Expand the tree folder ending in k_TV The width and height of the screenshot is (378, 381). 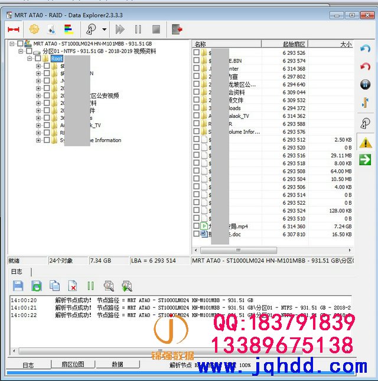point(38,126)
